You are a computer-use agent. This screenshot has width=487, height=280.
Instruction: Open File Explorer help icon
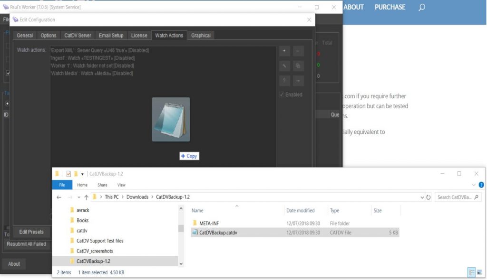point(481,185)
